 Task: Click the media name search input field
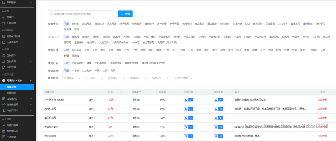[82, 14]
